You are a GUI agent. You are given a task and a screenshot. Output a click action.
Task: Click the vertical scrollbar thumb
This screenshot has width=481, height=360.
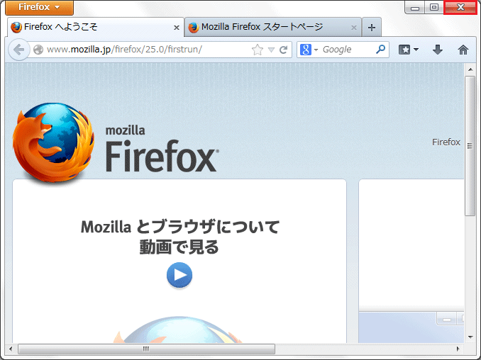point(470,145)
